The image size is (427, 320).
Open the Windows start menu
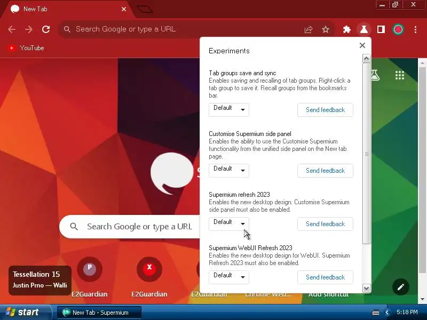(x=25, y=312)
